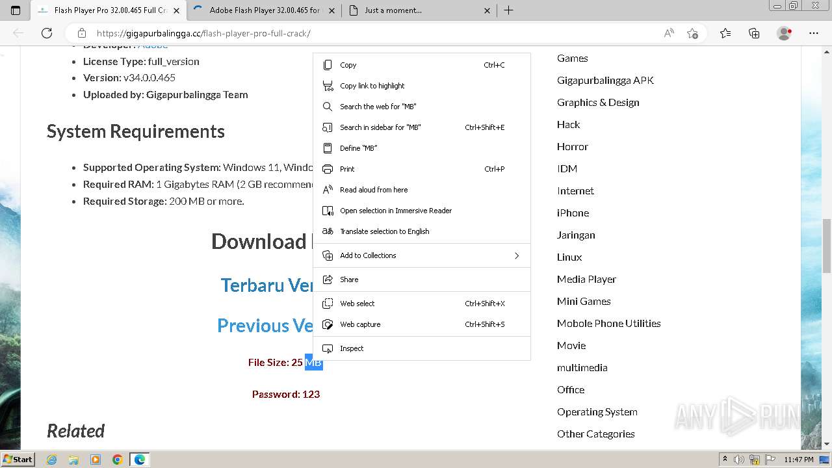Click the system tray volume icon
Screen dimensions: 832x468
[x=739, y=460]
